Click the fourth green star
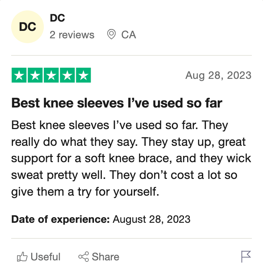The width and height of the screenshot is (263, 273). click(x=67, y=75)
